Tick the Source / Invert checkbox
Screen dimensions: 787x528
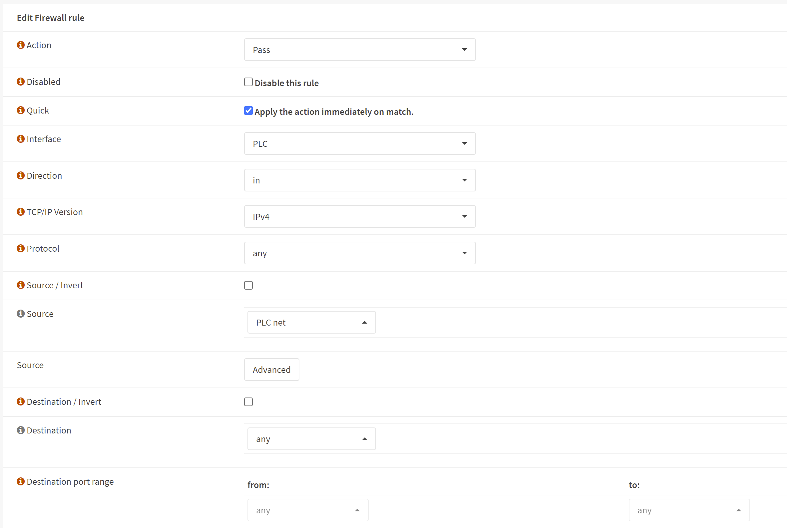click(248, 286)
